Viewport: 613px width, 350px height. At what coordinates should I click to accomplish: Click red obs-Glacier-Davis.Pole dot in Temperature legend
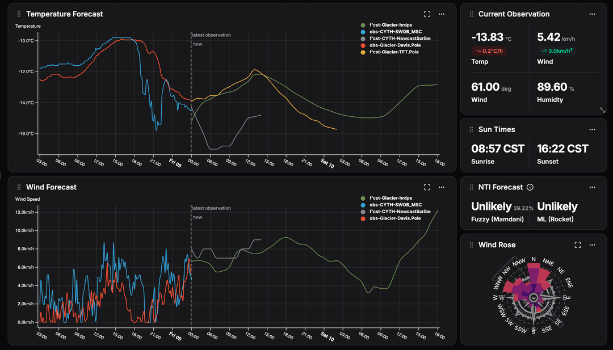[363, 45]
